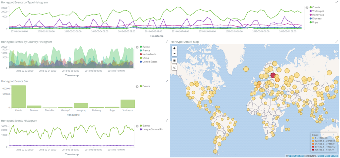Click the Unique Source IPs legend entry

point(151,129)
